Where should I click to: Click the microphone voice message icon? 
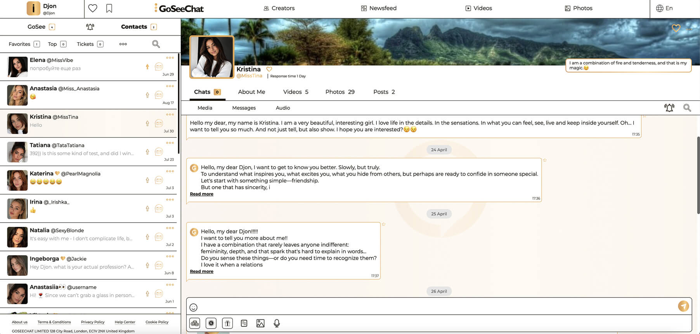pyautogui.click(x=277, y=323)
